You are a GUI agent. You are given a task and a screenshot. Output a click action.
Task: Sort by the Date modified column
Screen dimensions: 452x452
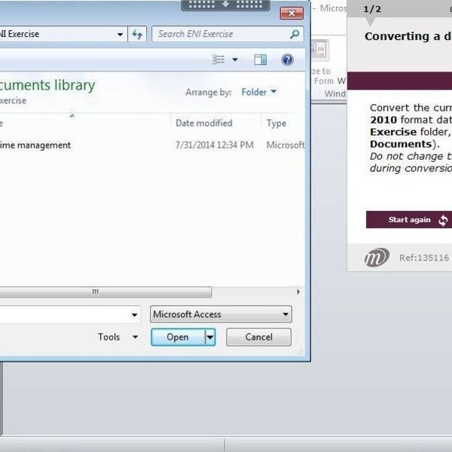(204, 123)
